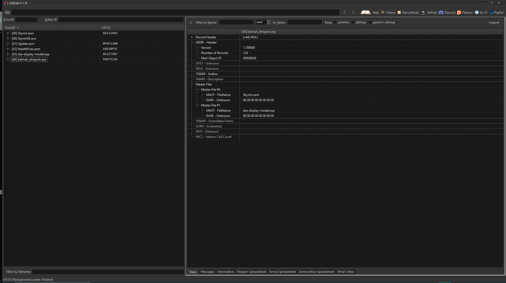Focus the Filter by Name field
The width and height of the screenshot is (506, 283).
[x=236, y=22]
